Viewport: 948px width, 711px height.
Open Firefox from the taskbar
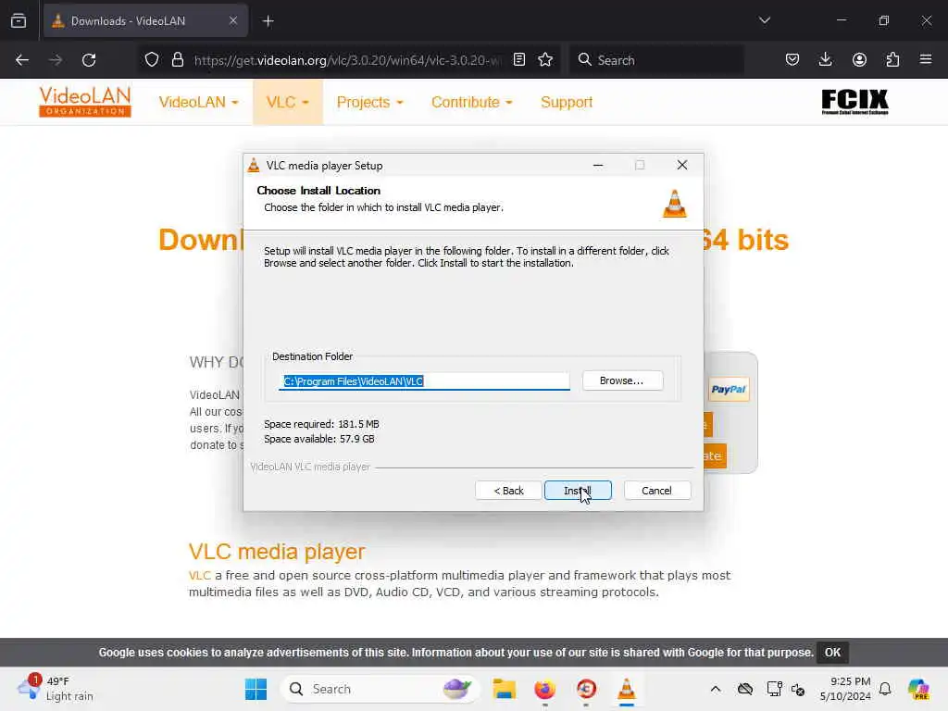544,689
